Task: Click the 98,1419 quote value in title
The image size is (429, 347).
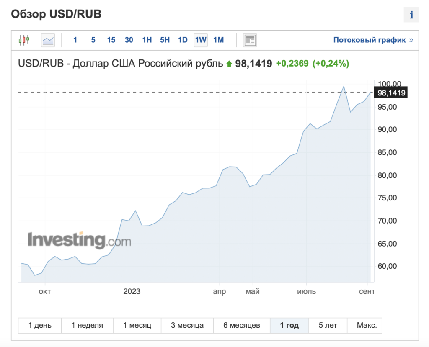Action: click(x=253, y=64)
